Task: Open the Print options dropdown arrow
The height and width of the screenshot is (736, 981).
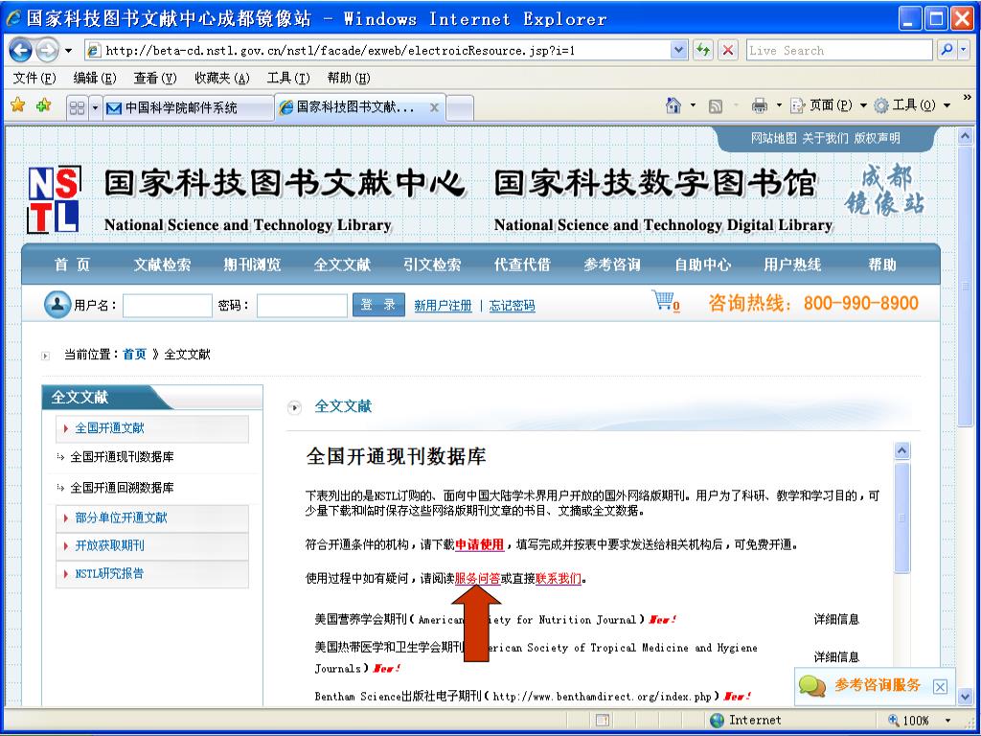Action: pos(779,105)
